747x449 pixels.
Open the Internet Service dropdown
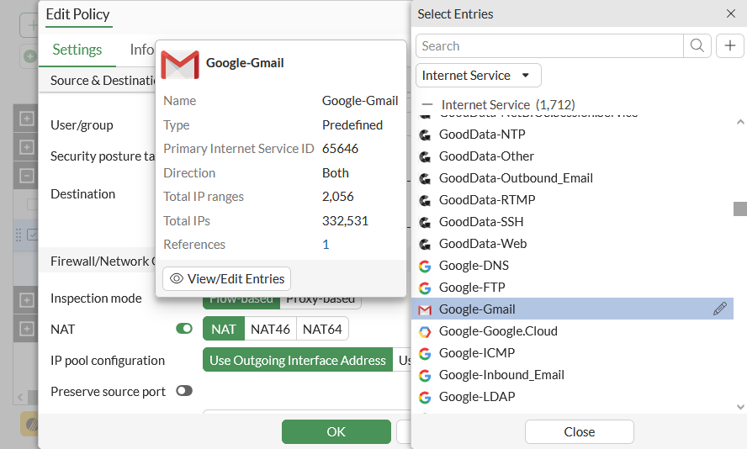pos(478,76)
